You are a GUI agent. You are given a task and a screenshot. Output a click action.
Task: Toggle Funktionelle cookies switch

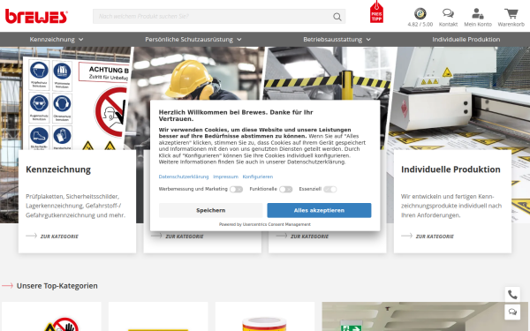(x=285, y=190)
